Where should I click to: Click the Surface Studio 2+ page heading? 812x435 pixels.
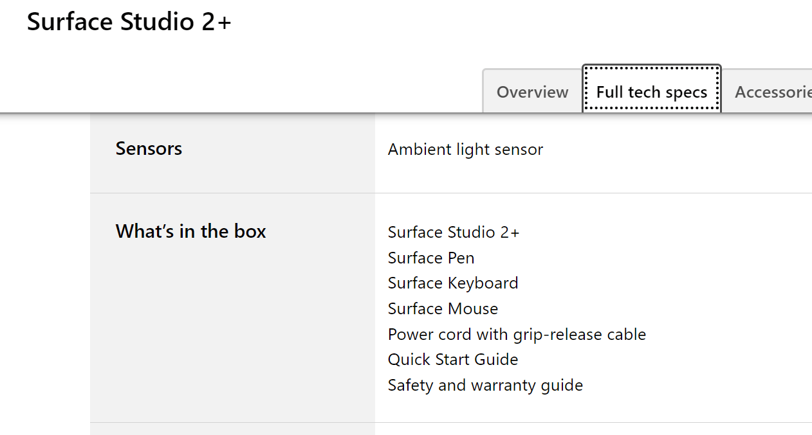tap(129, 22)
